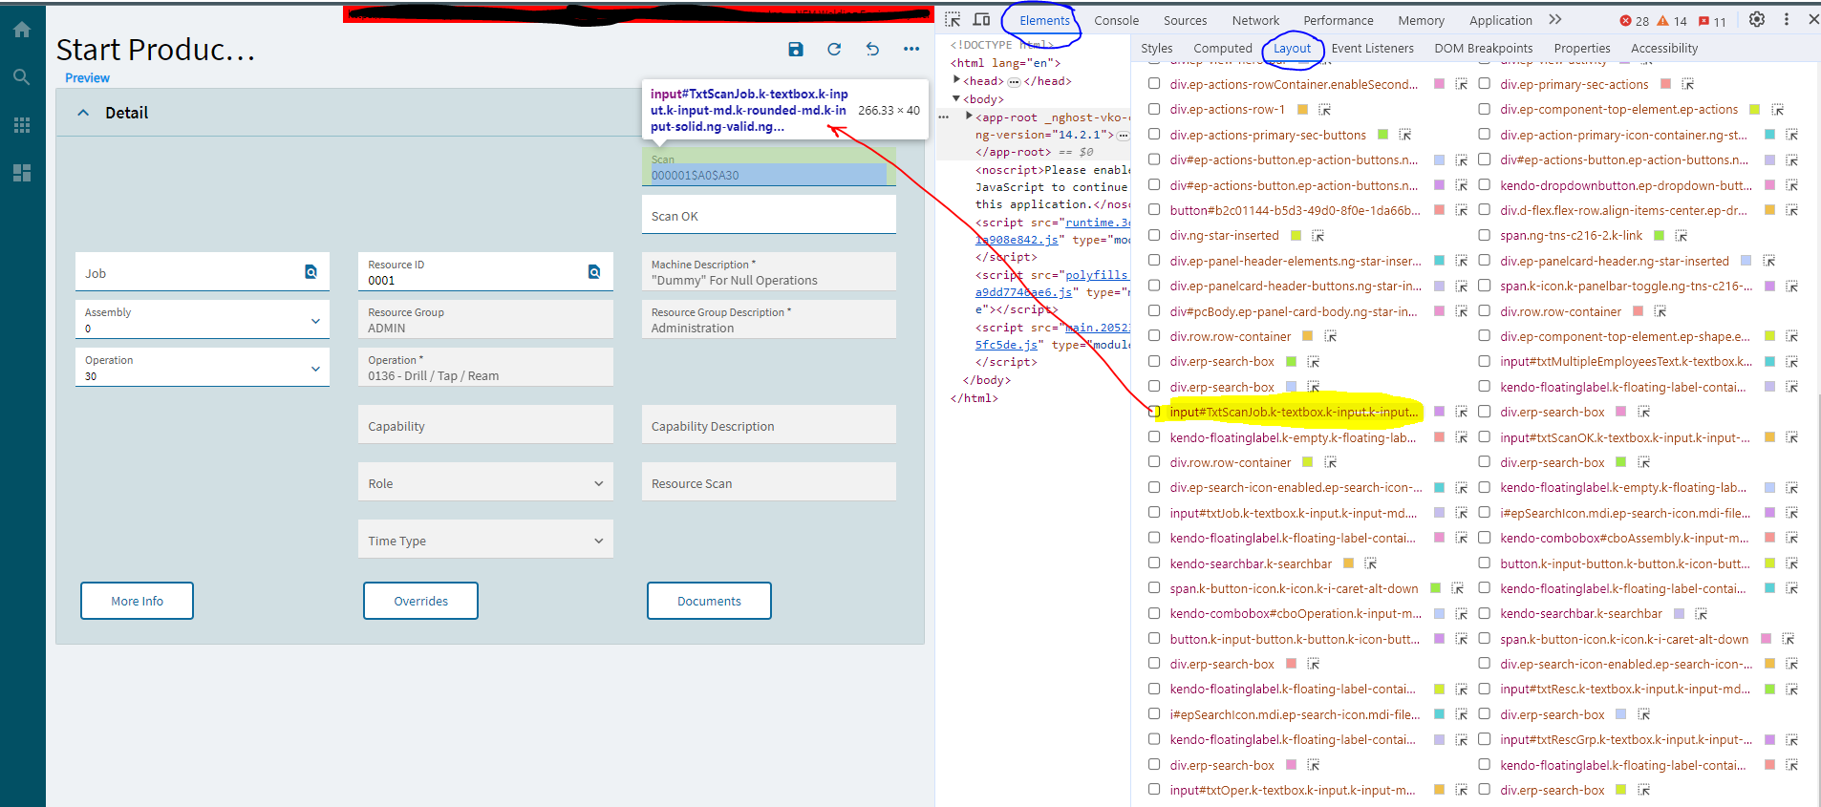
Task: Check the div.ep-actions-row-1 overlay checkbox
Action: tap(1154, 109)
